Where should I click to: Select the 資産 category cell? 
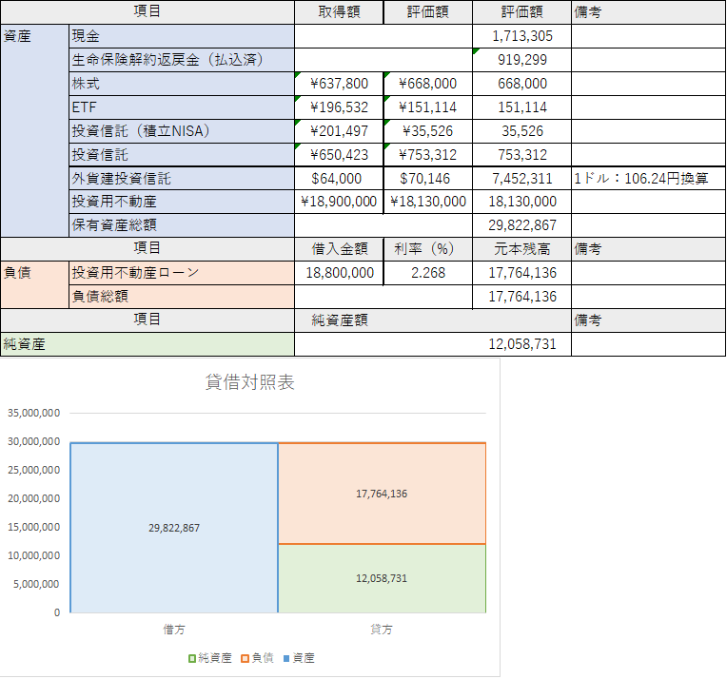click(35, 130)
